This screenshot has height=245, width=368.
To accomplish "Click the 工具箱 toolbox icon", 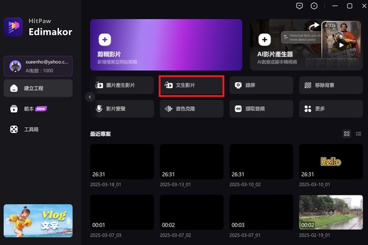I will [x=14, y=130].
